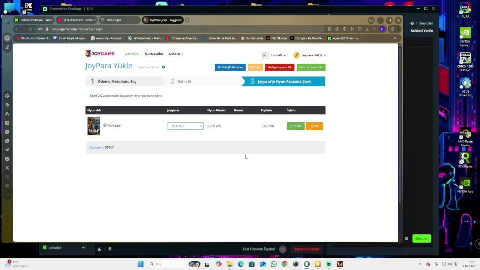Select the Wolfteam radio button
Viewport: 480px width, 270px height.
(105, 125)
